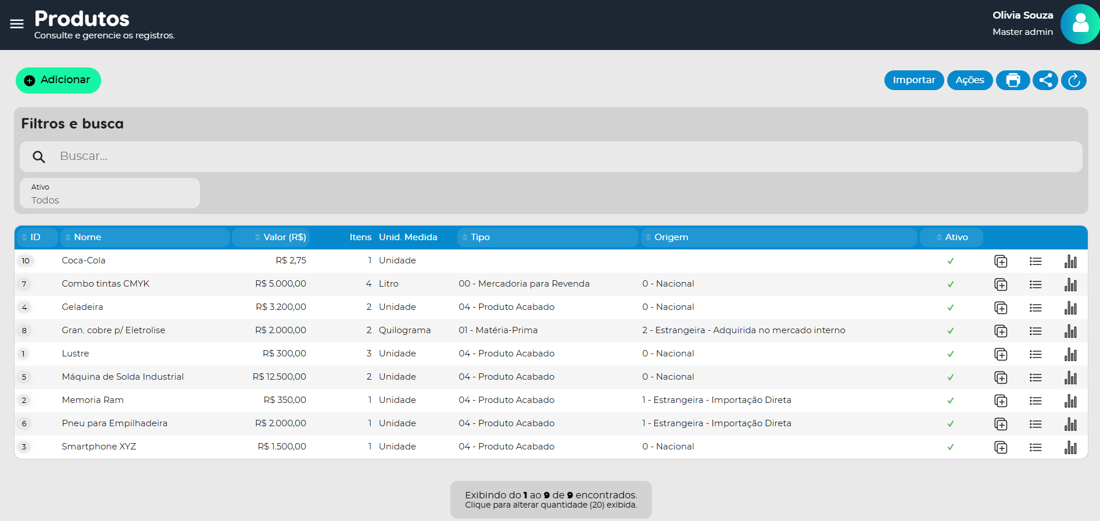Toggle active checkmark for Pneu para Empilhadeira
Screen dimensions: 1100x521
pos(950,424)
